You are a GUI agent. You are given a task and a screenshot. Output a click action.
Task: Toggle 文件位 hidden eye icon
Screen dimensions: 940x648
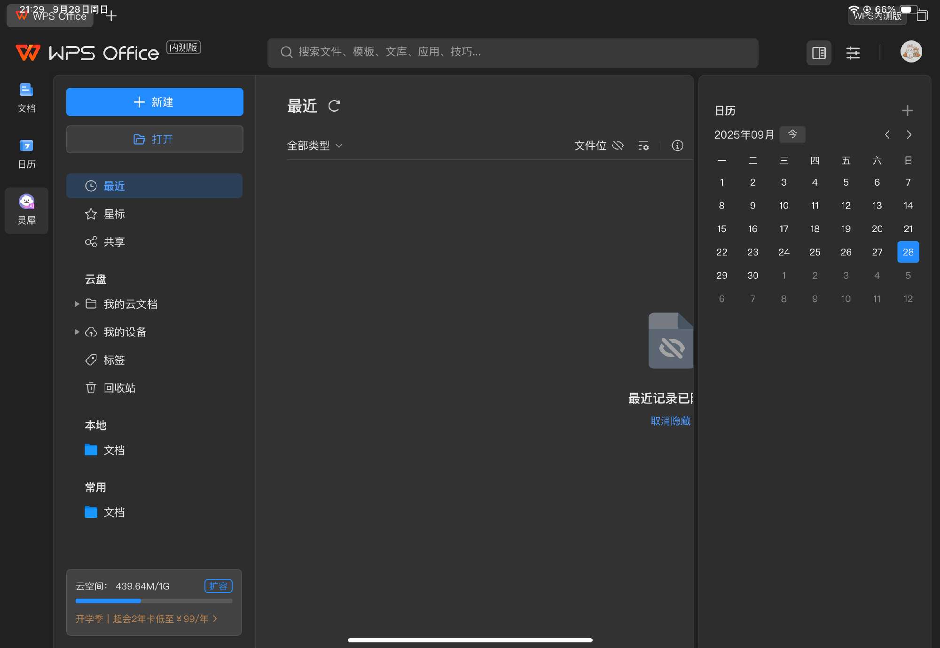[618, 146]
